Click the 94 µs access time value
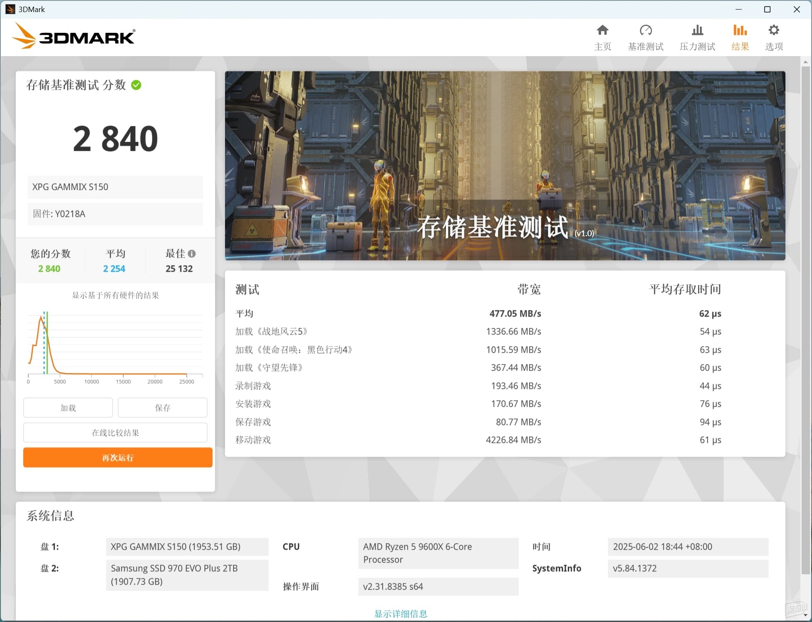The image size is (812, 622). tap(710, 422)
